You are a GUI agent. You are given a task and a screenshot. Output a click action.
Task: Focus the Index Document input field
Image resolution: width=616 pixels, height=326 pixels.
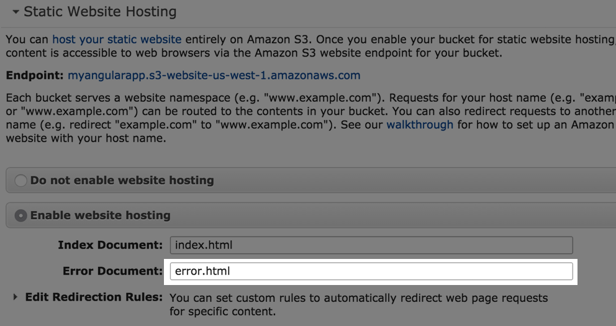tap(371, 245)
